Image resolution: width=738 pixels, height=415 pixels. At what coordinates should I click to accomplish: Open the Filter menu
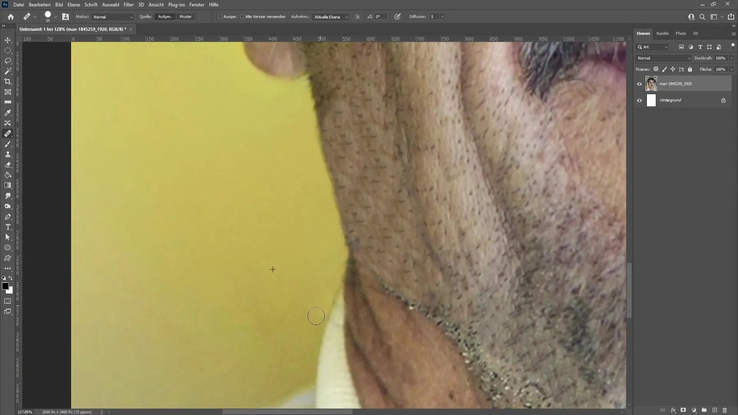pyautogui.click(x=128, y=4)
